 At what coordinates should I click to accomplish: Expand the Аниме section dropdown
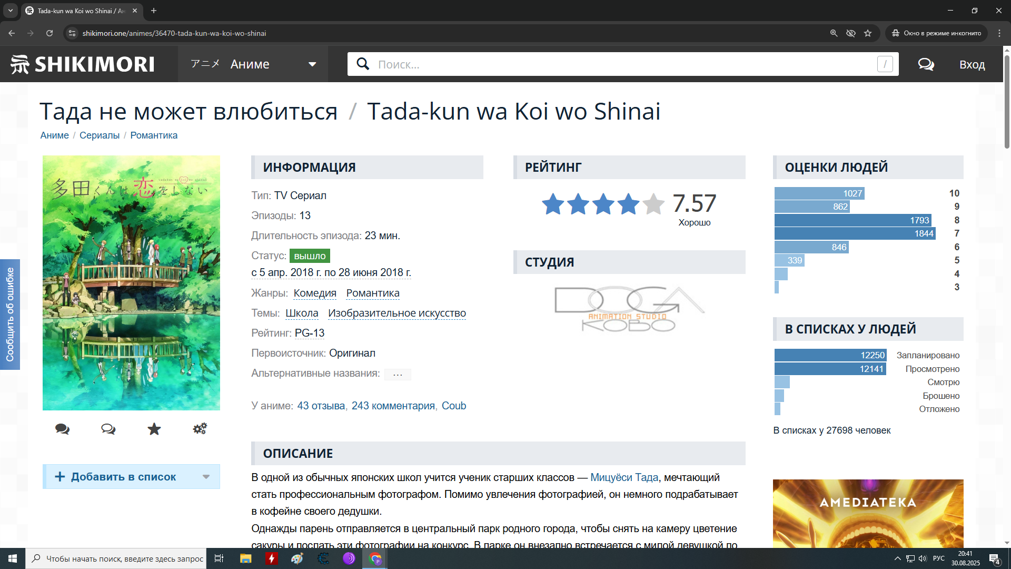point(312,64)
